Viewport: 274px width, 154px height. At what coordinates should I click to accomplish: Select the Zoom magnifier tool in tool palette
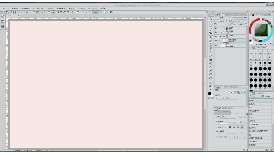pos(211,18)
